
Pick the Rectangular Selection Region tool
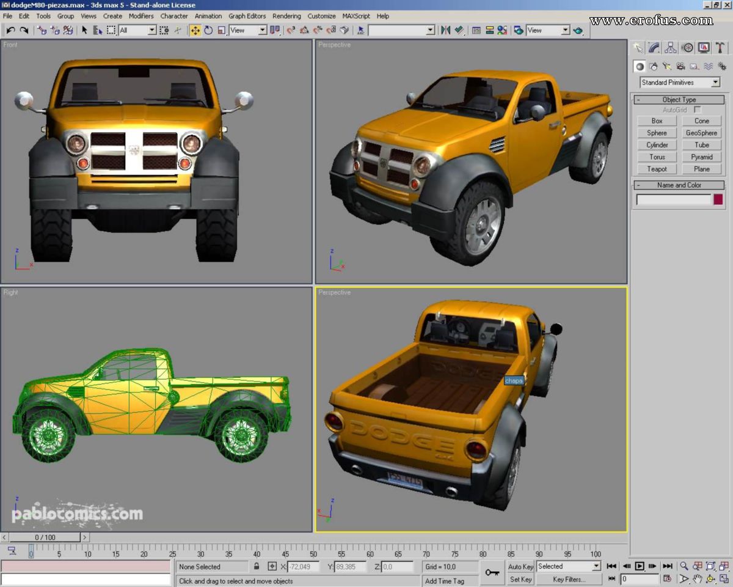[x=111, y=30]
